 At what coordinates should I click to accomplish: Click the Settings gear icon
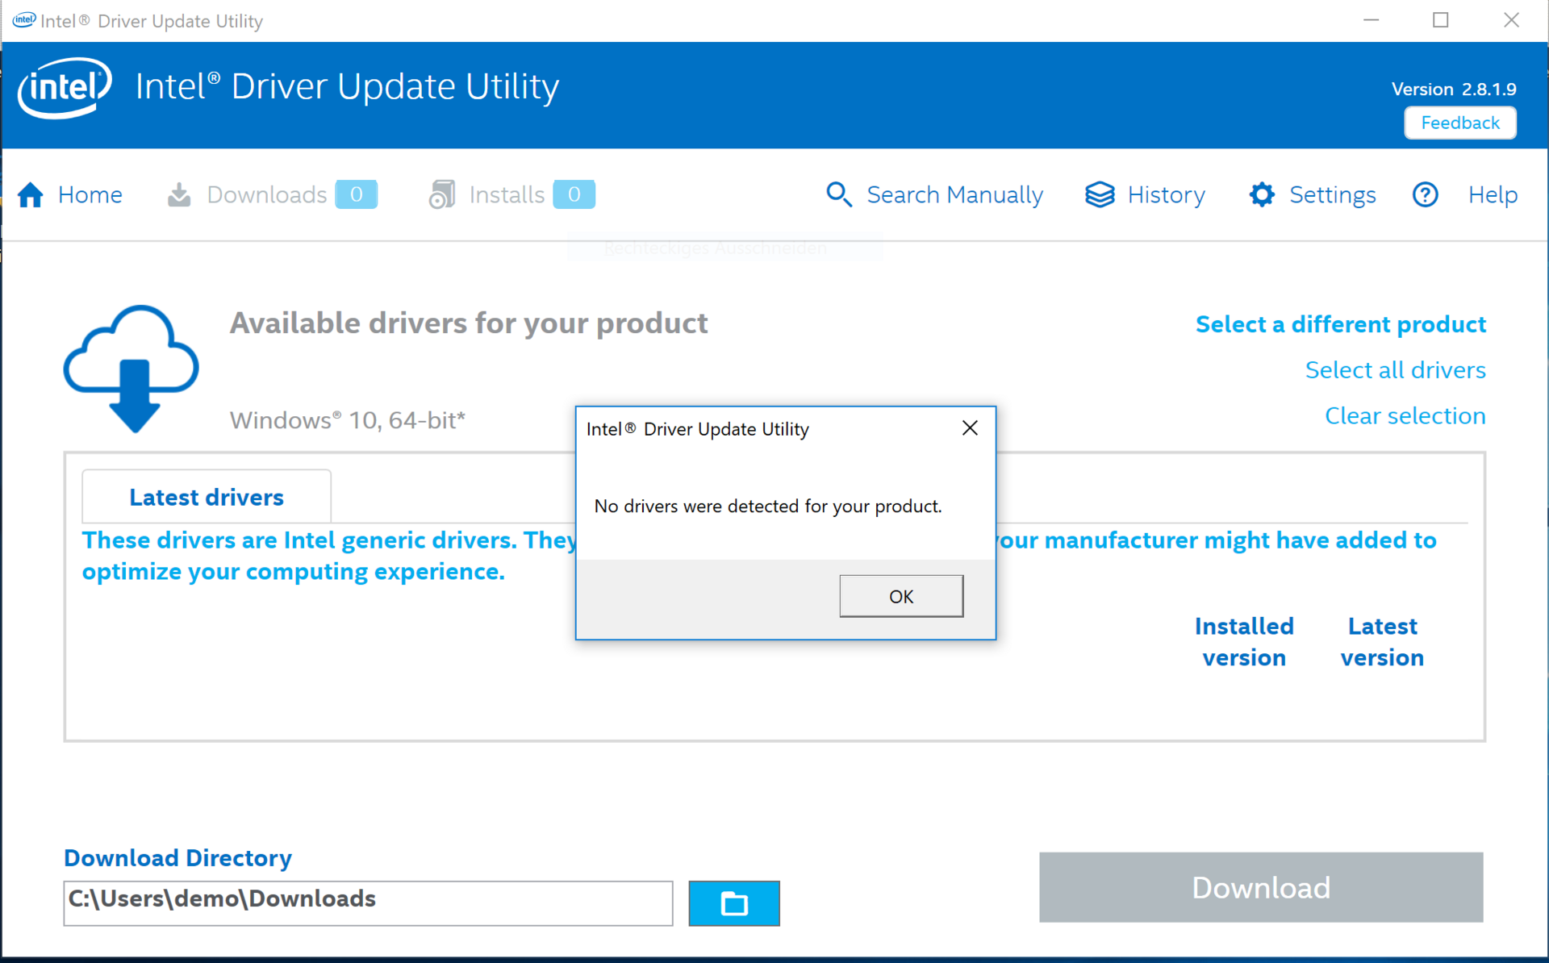(1262, 194)
